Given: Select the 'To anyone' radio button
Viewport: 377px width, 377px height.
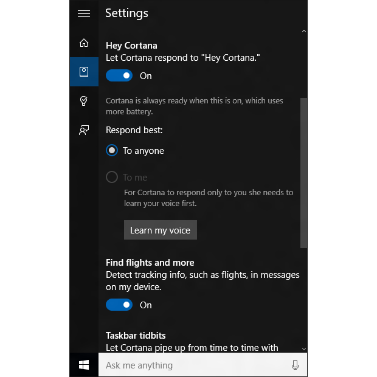Looking at the screenshot, I should point(112,151).
